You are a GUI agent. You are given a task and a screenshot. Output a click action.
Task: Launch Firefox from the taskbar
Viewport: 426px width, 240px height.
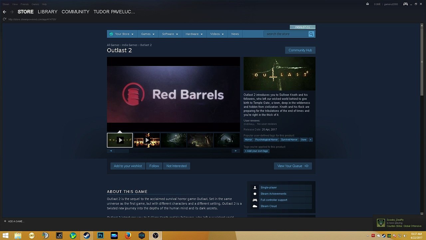click(x=128, y=236)
